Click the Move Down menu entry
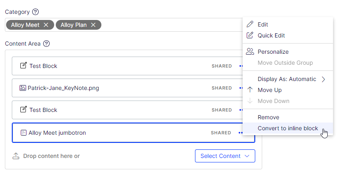Screen dimensions: 344x173 273,101
